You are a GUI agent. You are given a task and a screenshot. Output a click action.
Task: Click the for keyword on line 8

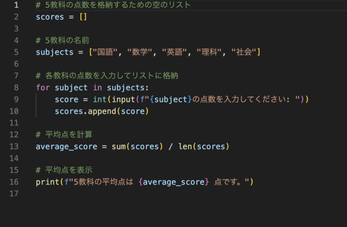[43, 87]
